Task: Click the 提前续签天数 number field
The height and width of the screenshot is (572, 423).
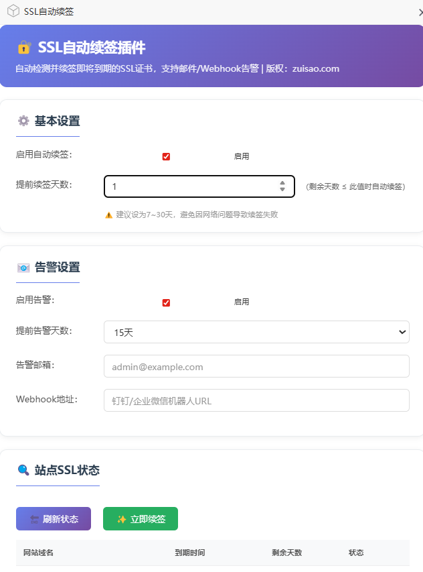Action: (191, 186)
